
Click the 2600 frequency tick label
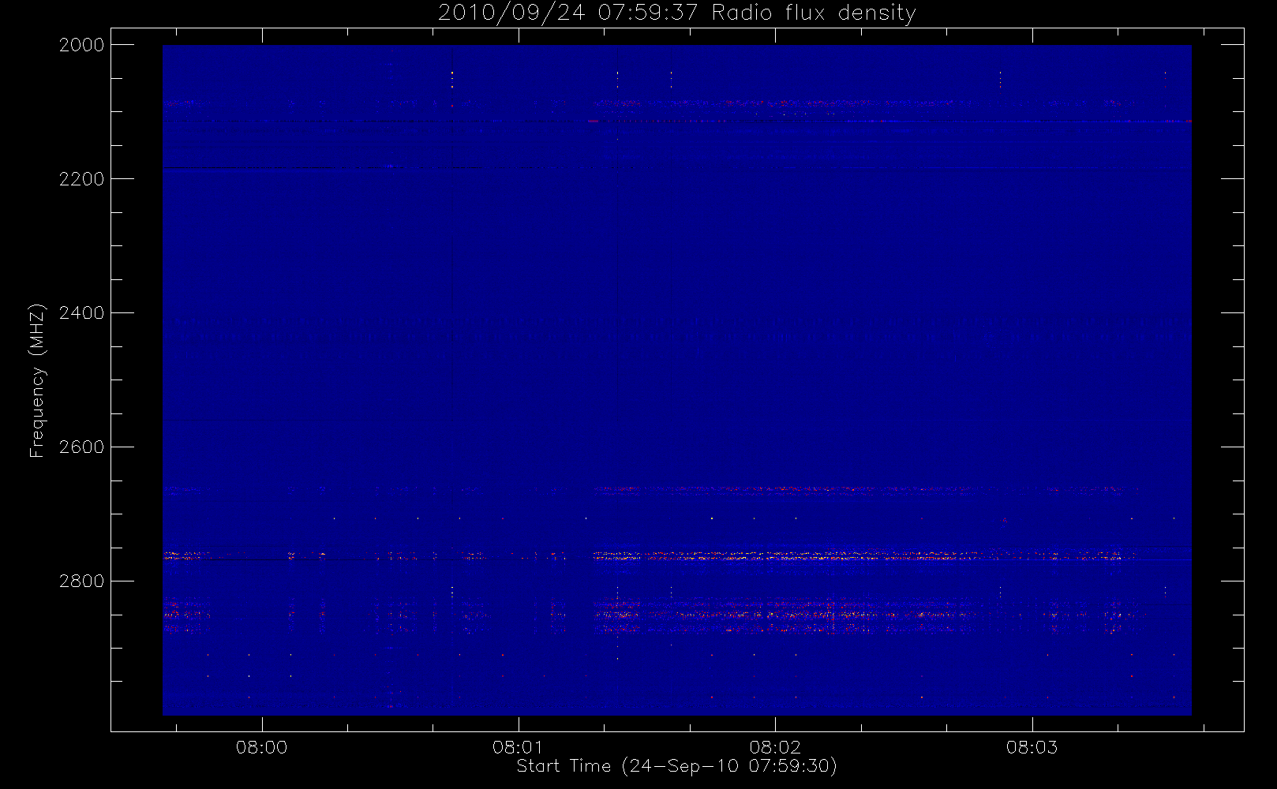(x=82, y=447)
